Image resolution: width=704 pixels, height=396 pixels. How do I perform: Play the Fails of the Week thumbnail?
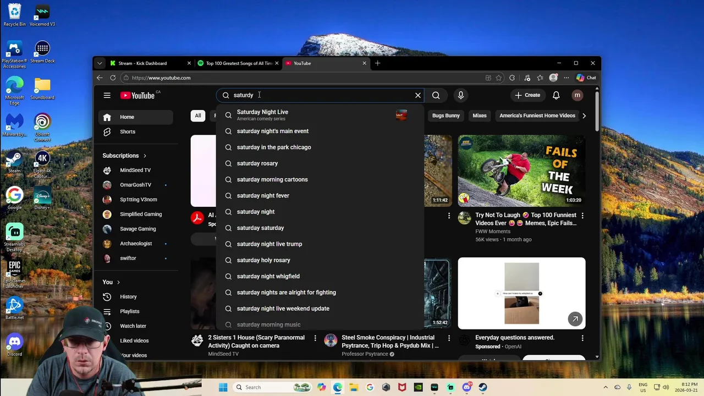point(521,170)
